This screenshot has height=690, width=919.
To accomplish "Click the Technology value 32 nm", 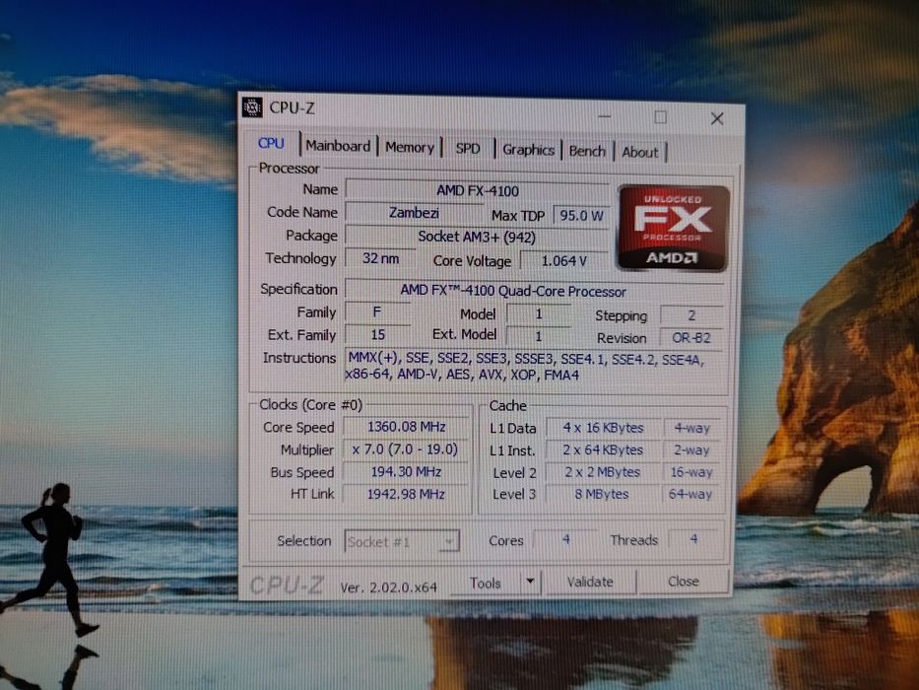I will 380,258.
